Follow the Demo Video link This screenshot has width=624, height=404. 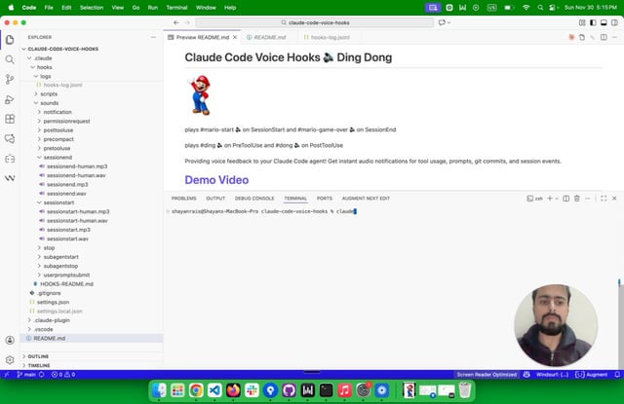(216, 180)
